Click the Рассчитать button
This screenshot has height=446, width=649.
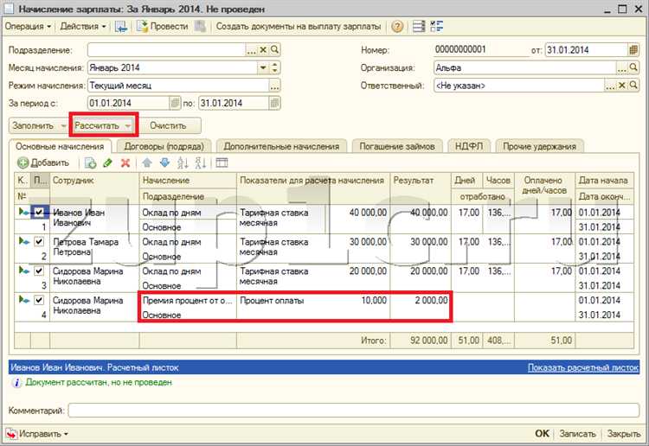[x=97, y=125]
